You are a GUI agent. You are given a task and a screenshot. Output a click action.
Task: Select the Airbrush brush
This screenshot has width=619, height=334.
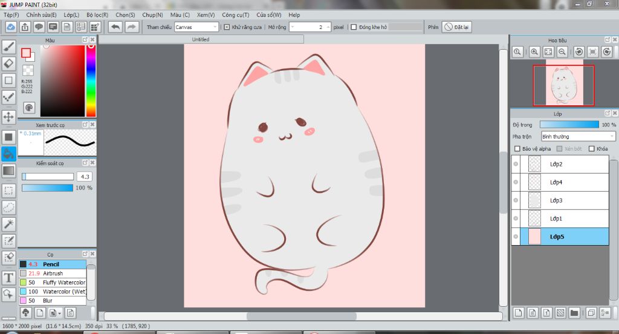(53, 273)
